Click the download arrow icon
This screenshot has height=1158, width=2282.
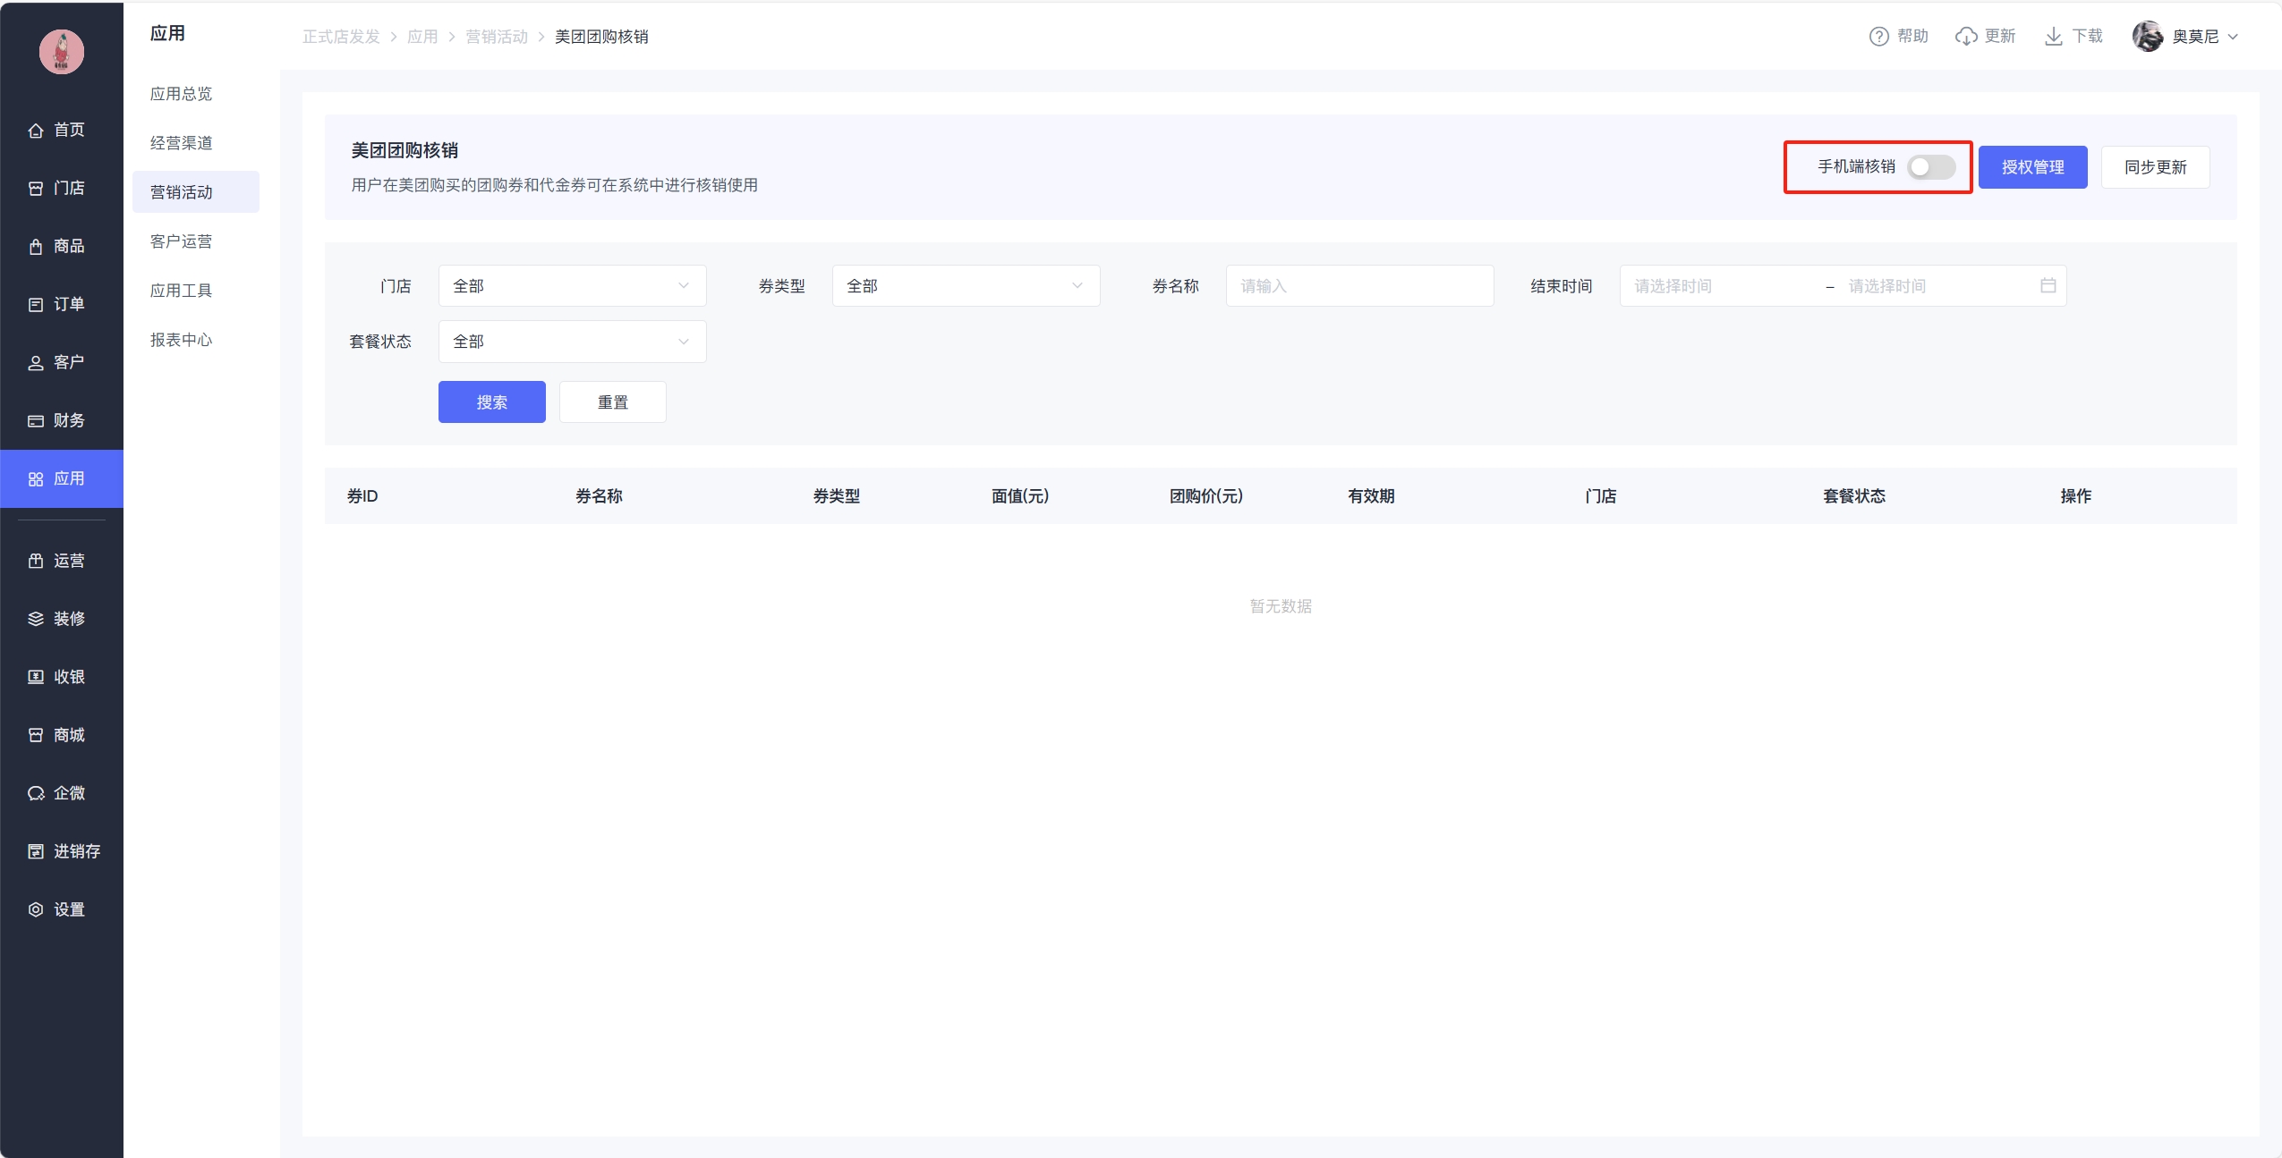click(2054, 37)
